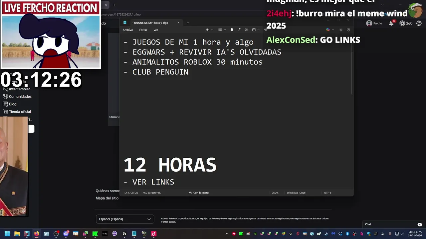Click the browser address bar URL
The image size is (426, 239).
[x=121, y=15]
